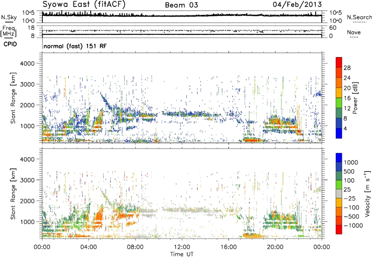The height and width of the screenshot is (257, 372).
Task: Click the 'Velocity [m s⁻¹]' colorbar title
Action: (x=367, y=193)
